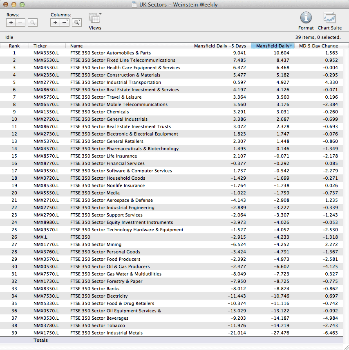Click the Mansfield Daily -5 Days header
This screenshot has height=350, width=349.
220,46
